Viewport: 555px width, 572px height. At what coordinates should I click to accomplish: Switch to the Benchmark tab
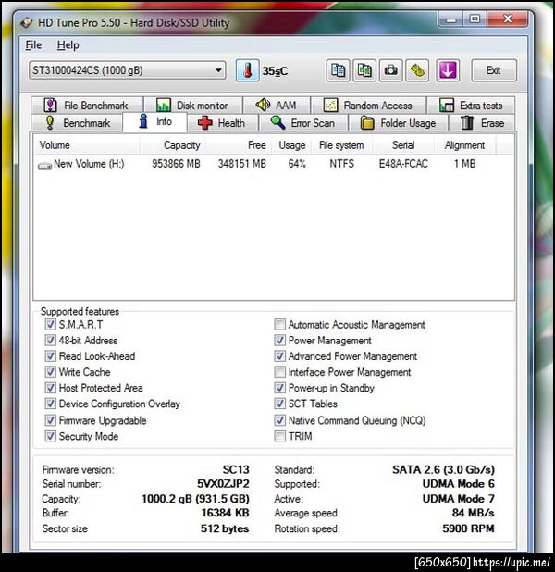click(x=78, y=123)
